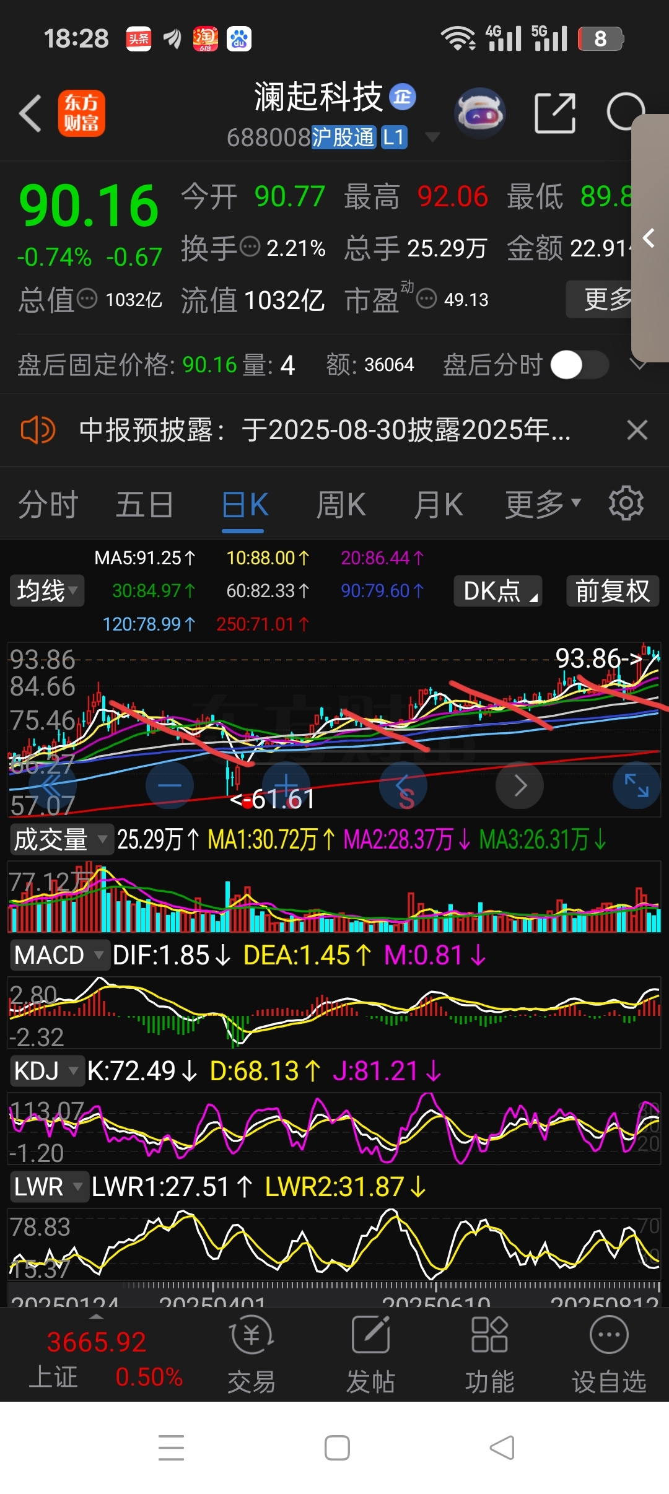Tap Android recent apps menu button

[171, 1448]
